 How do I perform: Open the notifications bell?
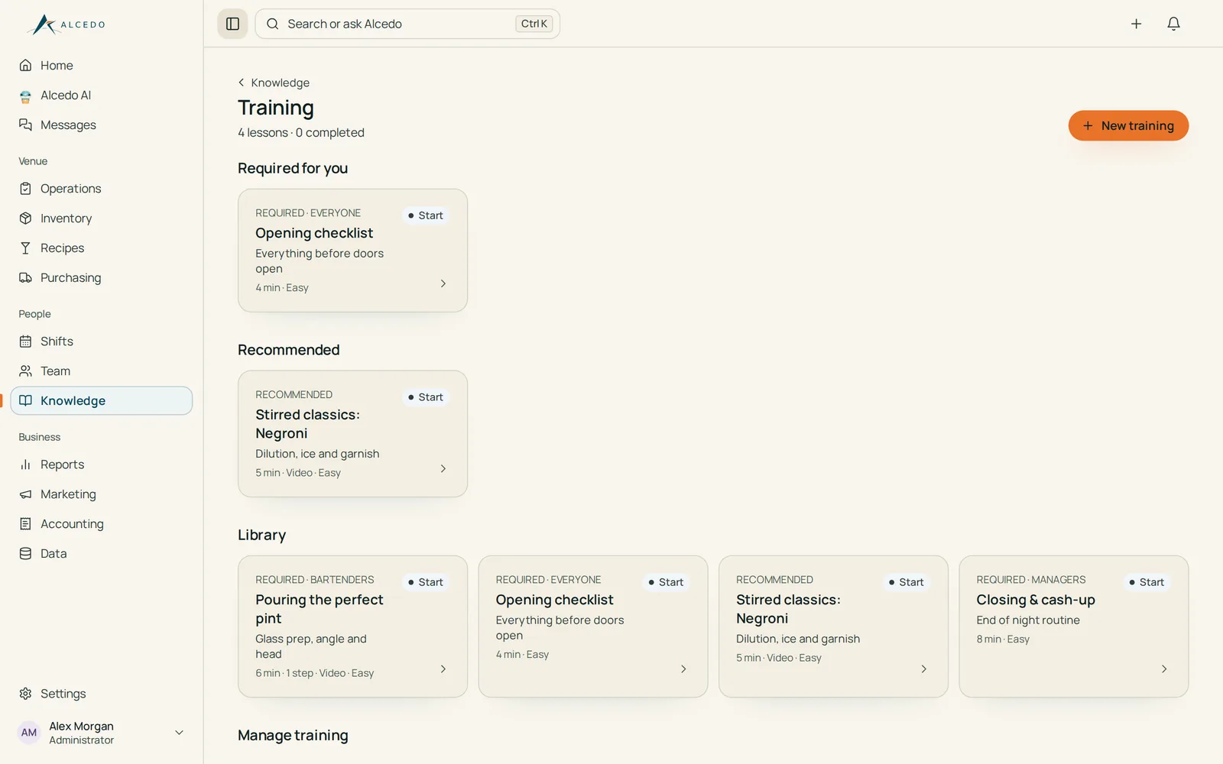[1173, 24]
